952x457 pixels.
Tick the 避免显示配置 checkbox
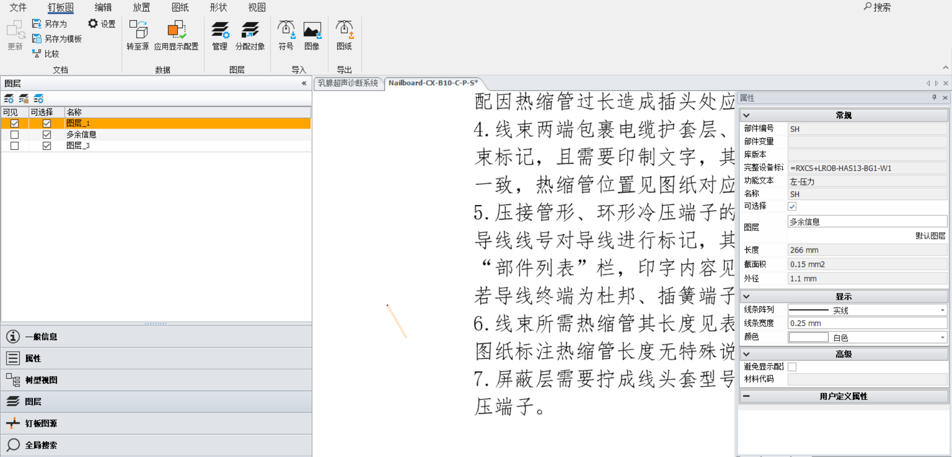click(x=792, y=367)
